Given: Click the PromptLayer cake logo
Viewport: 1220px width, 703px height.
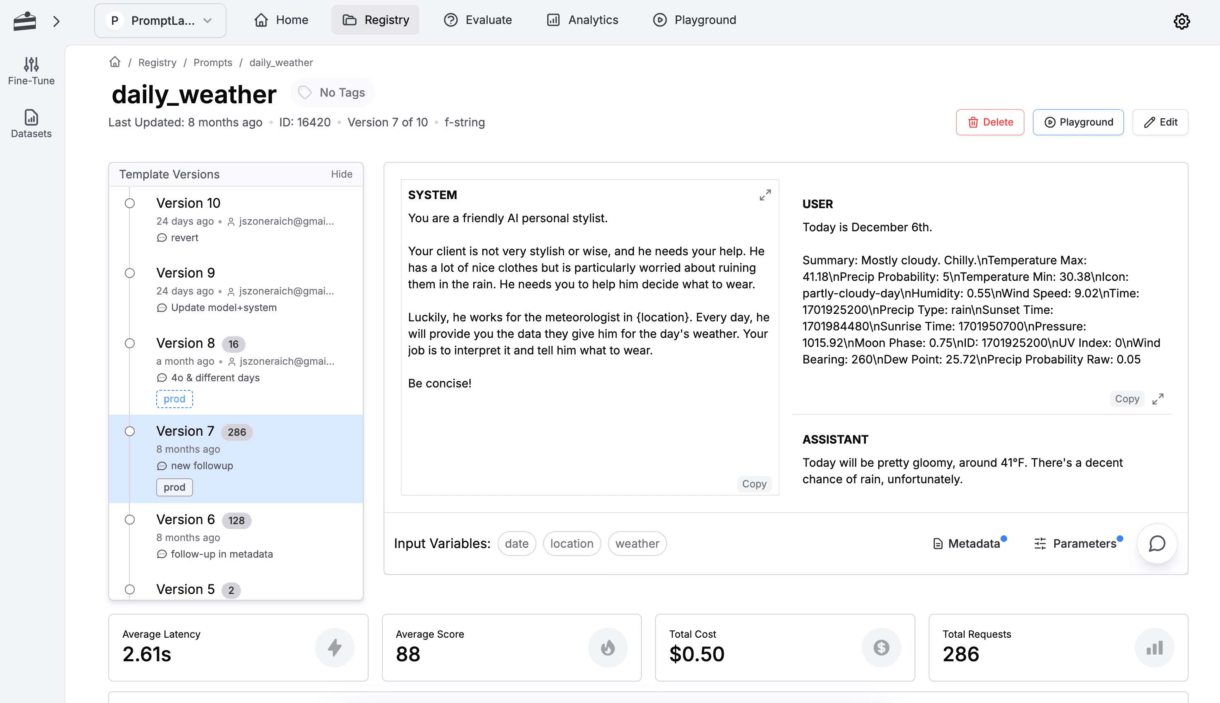Looking at the screenshot, I should (x=25, y=21).
